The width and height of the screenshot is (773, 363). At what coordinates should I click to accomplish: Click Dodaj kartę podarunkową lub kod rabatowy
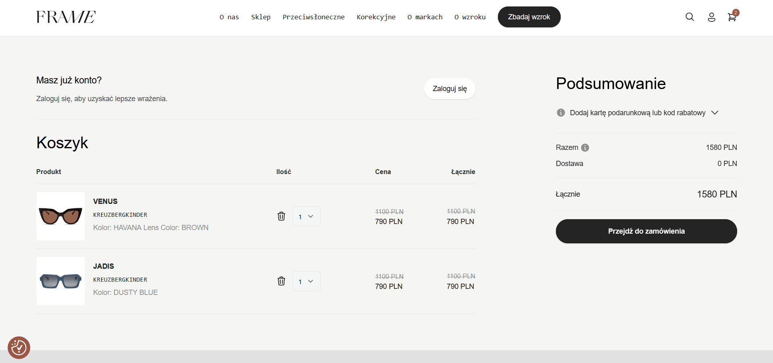click(637, 113)
